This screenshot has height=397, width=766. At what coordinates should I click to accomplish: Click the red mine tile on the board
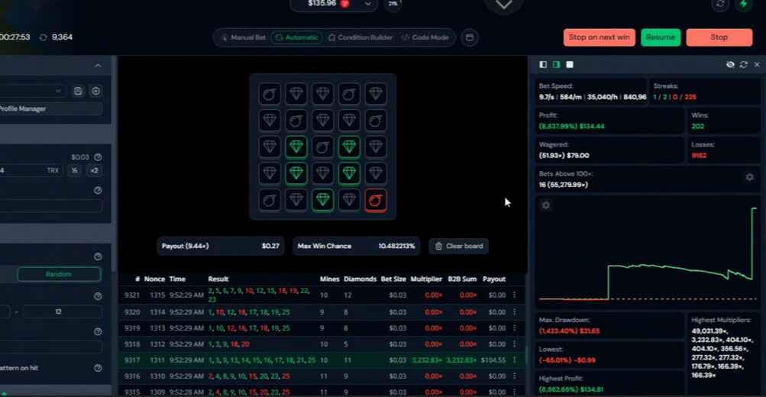tap(375, 200)
